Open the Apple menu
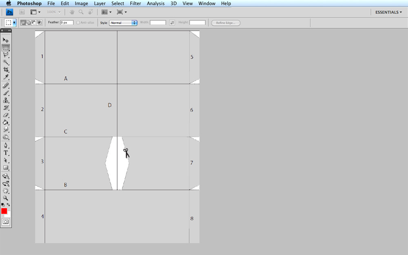This screenshot has width=408, height=255. [x=9, y=3]
